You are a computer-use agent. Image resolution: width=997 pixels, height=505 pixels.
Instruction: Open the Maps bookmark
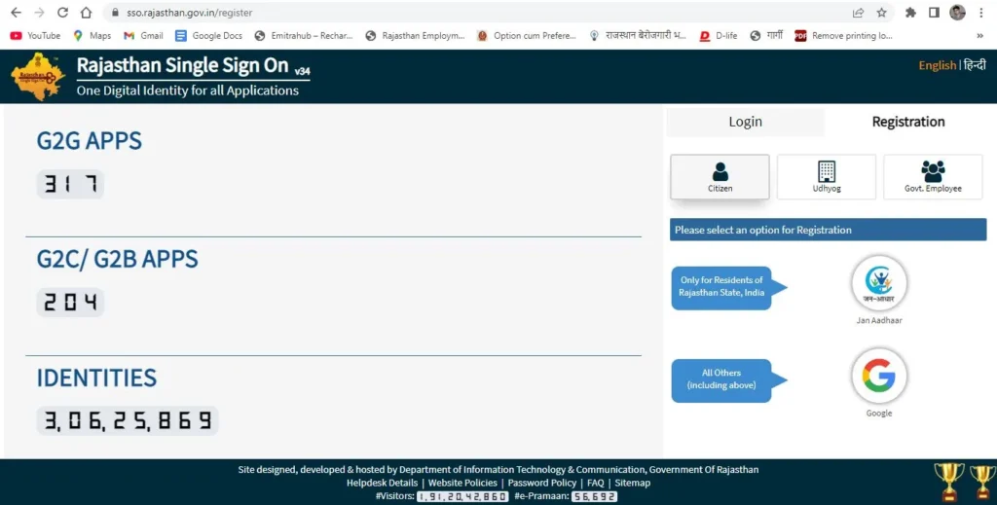92,36
